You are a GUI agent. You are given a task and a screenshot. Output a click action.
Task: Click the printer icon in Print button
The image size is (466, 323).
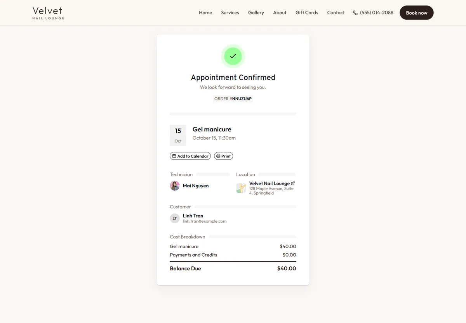click(x=218, y=156)
